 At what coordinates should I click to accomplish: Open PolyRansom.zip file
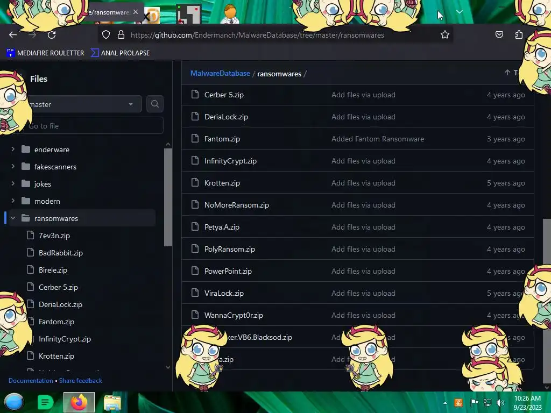coord(229,250)
